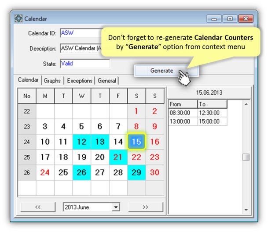Open the Exceptions tab
This screenshot has height=232, width=268.
(80, 81)
